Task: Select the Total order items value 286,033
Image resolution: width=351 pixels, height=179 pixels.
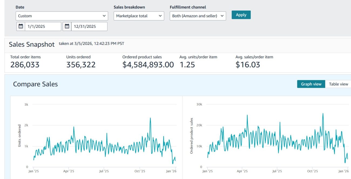Action: click(x=25, y=65)
